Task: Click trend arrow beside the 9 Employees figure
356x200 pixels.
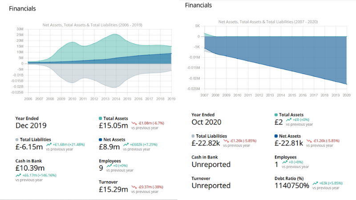Action: [109, 166]
